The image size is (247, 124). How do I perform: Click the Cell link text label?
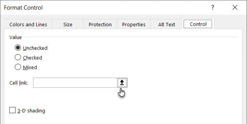coord(19,83)
